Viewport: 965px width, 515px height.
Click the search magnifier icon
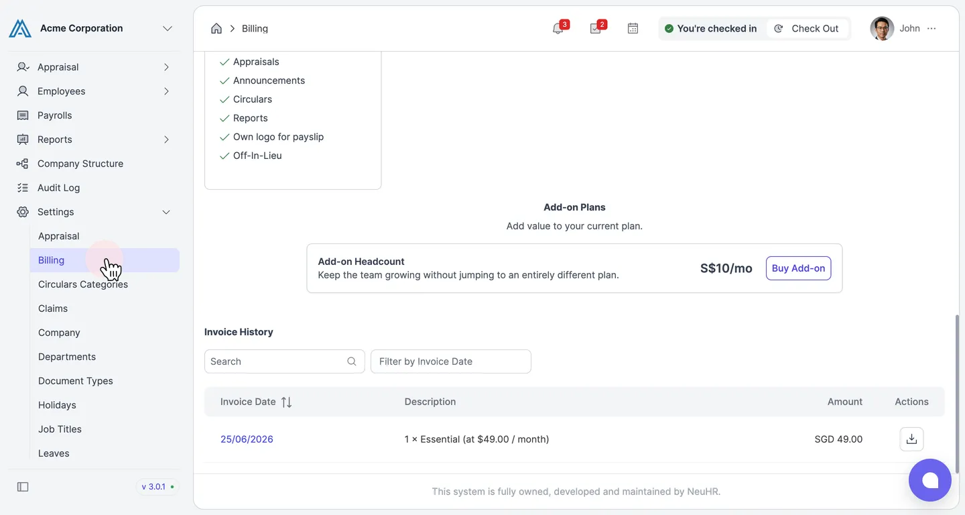click(352, 361)
